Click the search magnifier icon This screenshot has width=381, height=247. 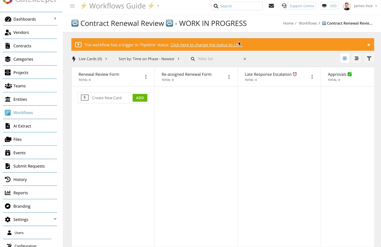[216, 6]
